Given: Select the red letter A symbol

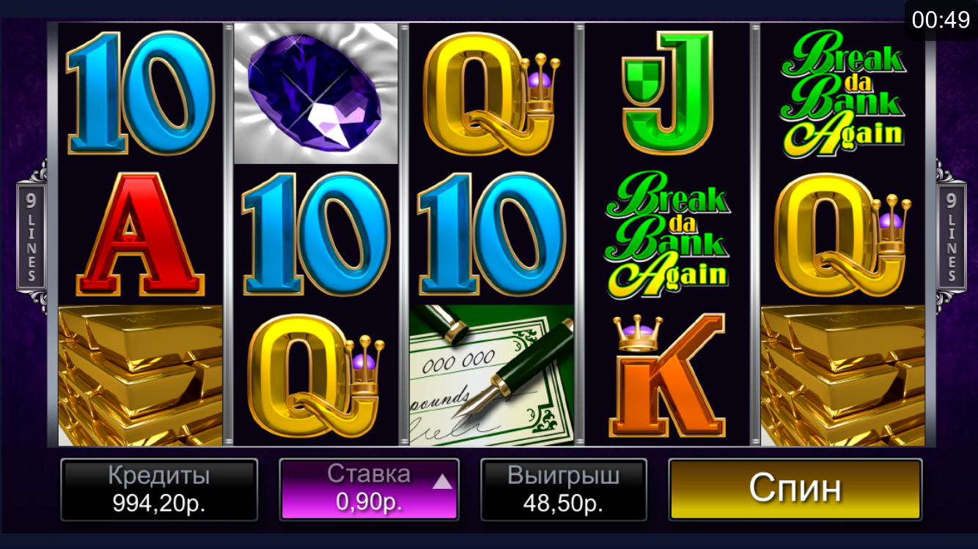Looking at the screenshot, I should (140, 234).
